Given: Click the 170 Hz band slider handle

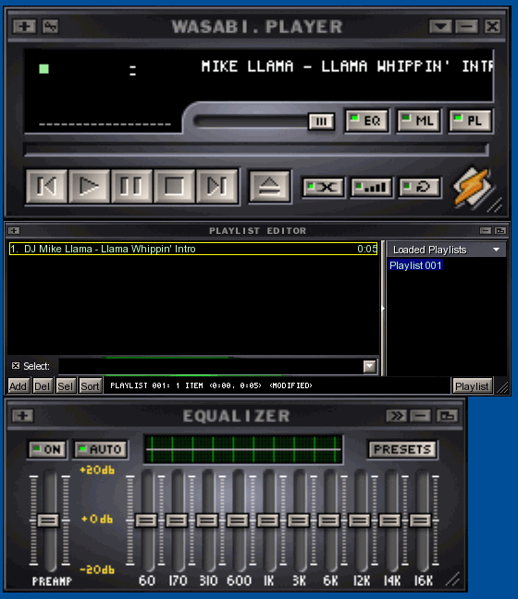Looking at the screenshot, I should pos(177,520).
